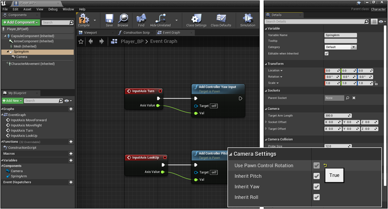
Task: Expand Target Offset property
Action: click(266, 129)
